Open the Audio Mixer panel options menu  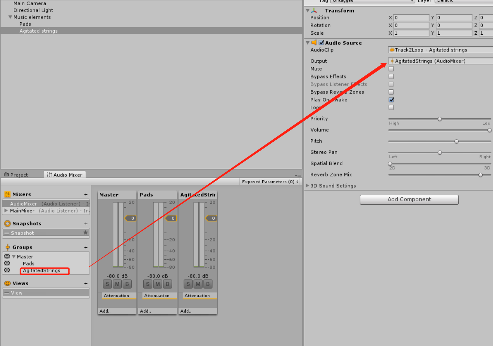click(x=298, y=176)
